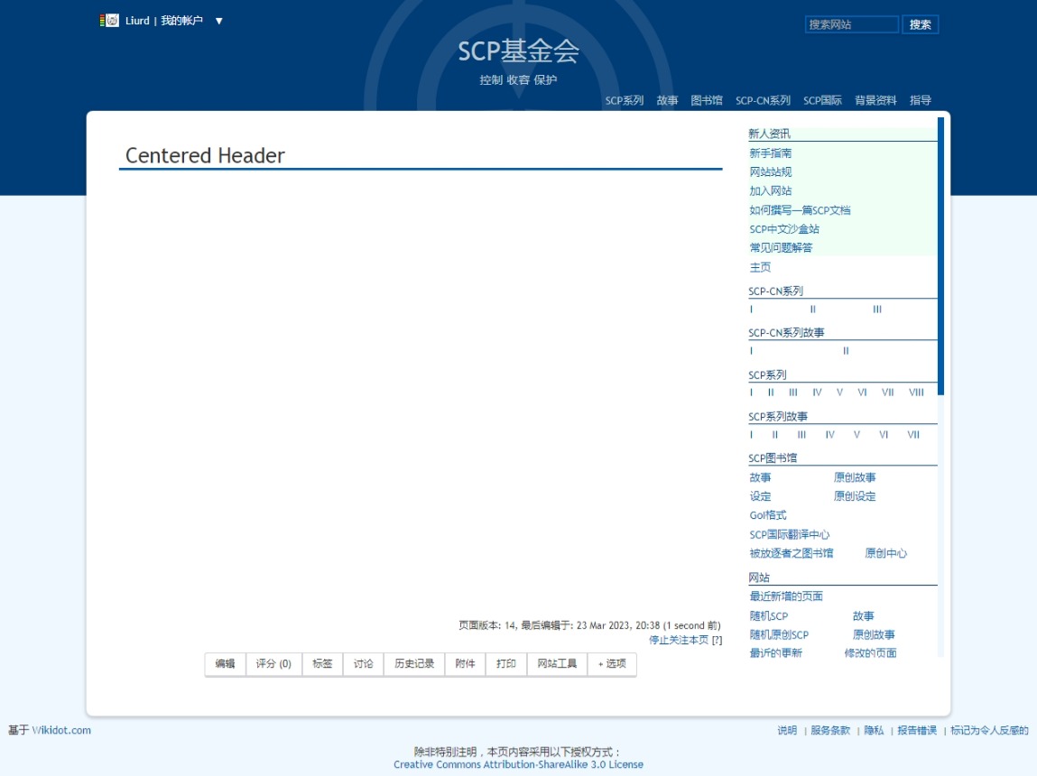Open the 随机SCP link
This screenshot has height=776, width=1037.
click(x=768, y=616)
